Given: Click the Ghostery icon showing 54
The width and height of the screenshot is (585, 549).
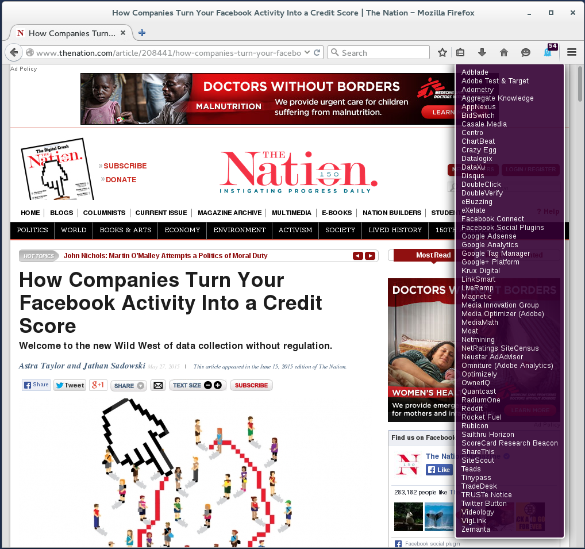Looking at the screenshot, I should pos(550,51).
